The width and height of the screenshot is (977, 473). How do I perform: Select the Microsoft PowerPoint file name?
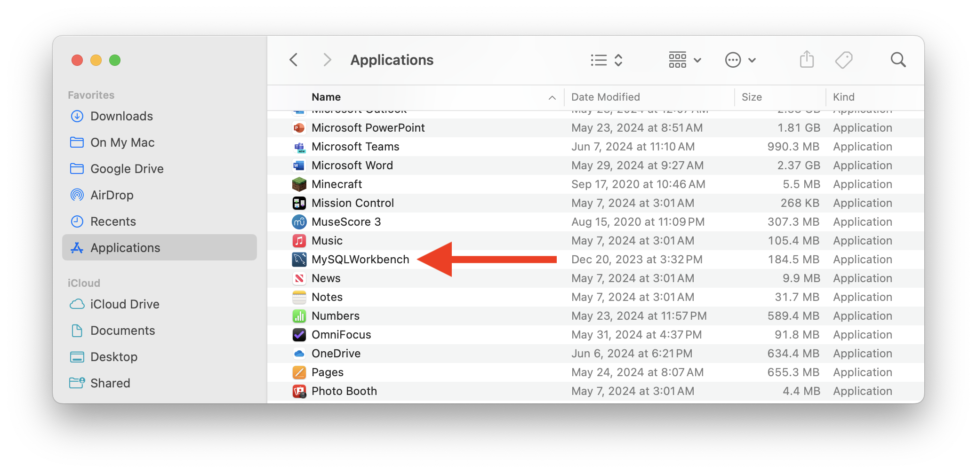[x=368, y=128]
